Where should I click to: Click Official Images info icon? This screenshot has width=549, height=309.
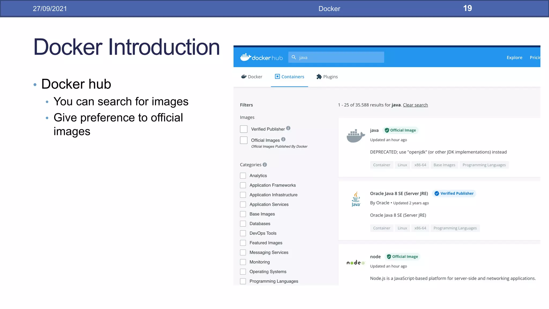[283, 139]
